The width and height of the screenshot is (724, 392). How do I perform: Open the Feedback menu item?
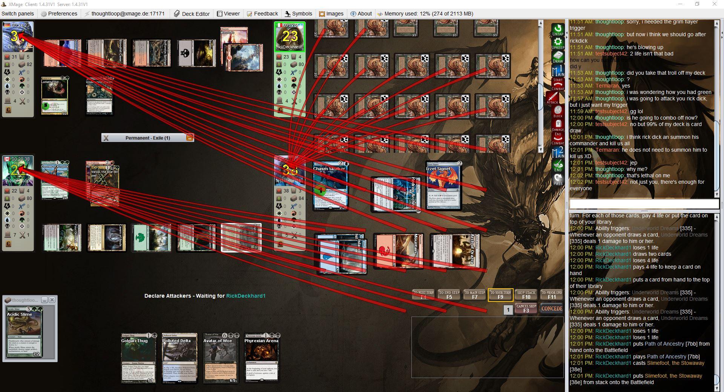tap(262, 14)
